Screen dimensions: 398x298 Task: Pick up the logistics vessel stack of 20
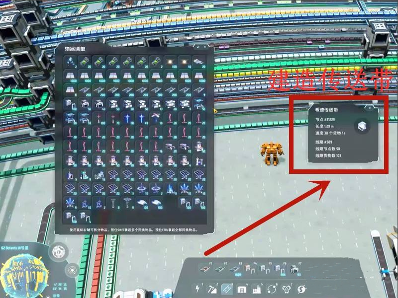point(199,62)
